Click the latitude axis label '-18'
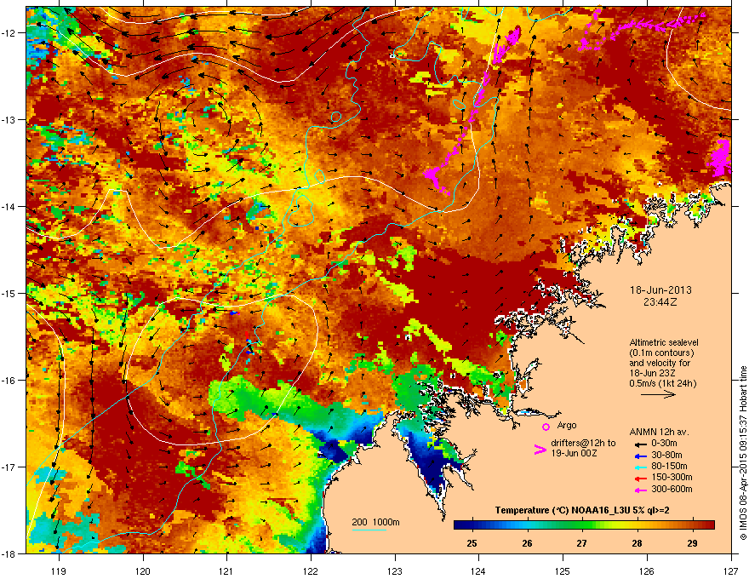This screenshot has width=749, height=579. coord(9,553)
